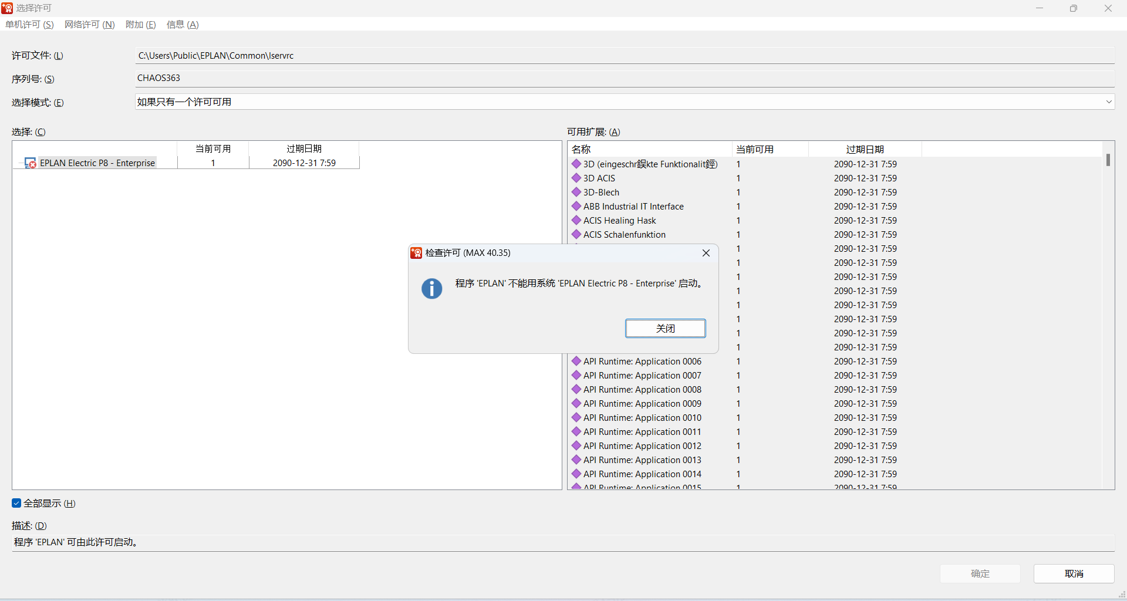Toggle the 全部显示 checkbox

pos(16,503)
